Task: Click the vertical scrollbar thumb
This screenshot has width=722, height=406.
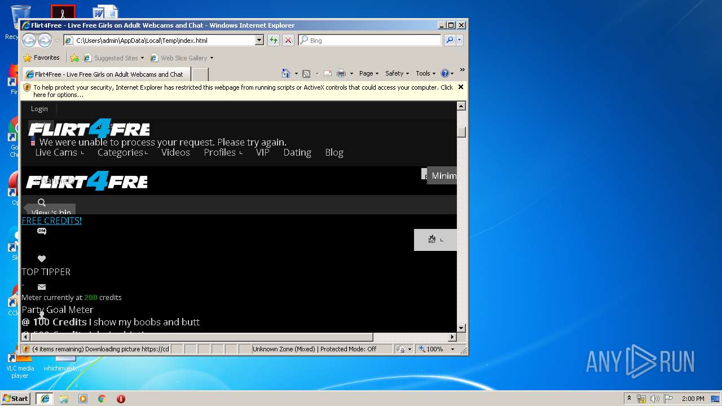Action: 461,131
